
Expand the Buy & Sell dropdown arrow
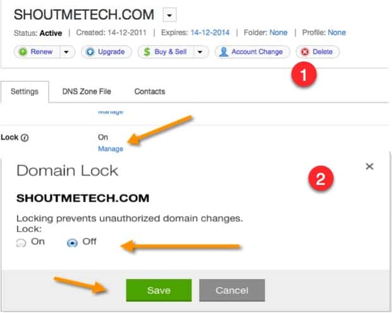(200, 52)
